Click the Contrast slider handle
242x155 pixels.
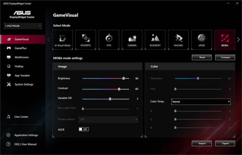pos(119,89)
